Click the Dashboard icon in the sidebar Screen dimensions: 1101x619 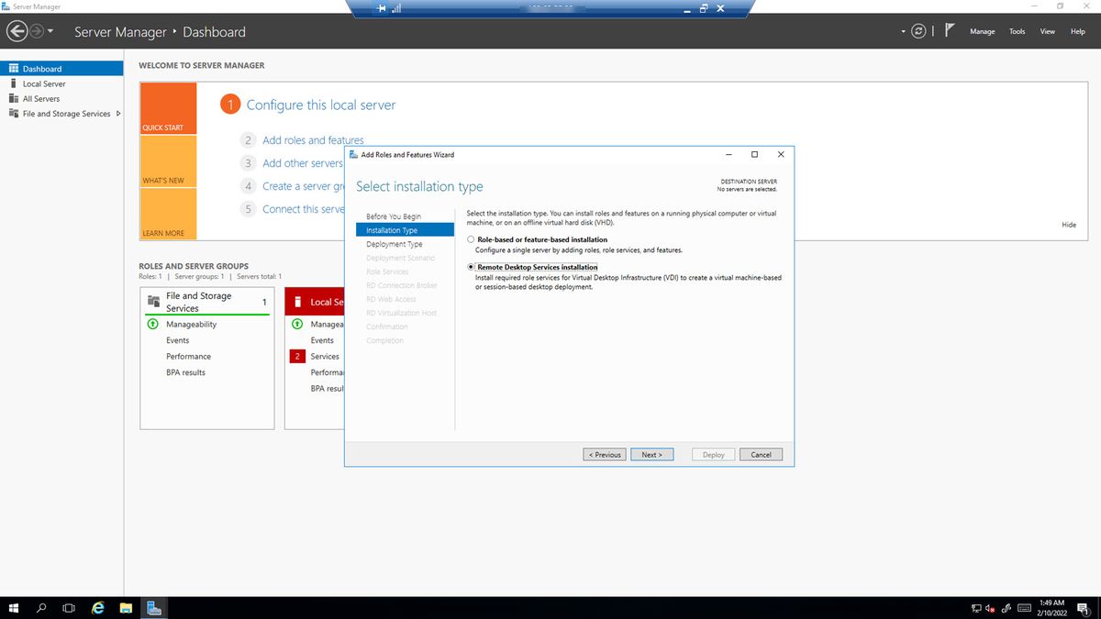point(14,69)
